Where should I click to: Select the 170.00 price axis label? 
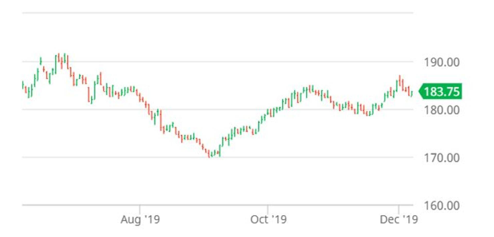click(x=442, y=158)
